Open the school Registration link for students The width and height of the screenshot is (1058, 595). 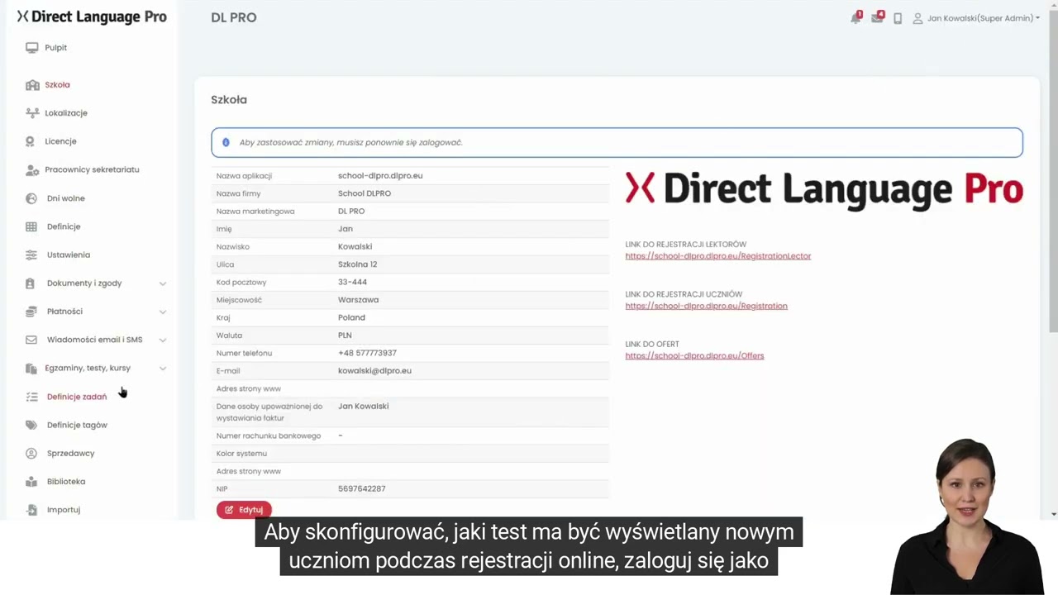click(706, 306)
